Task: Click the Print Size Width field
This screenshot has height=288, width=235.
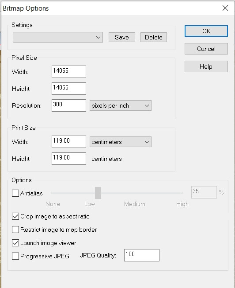Action: click(x=69, y=142)
